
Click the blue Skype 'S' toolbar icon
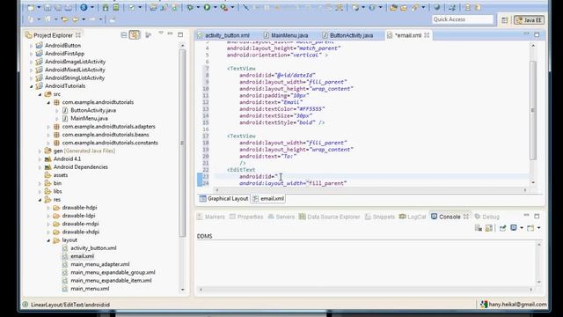coord(84,8)
